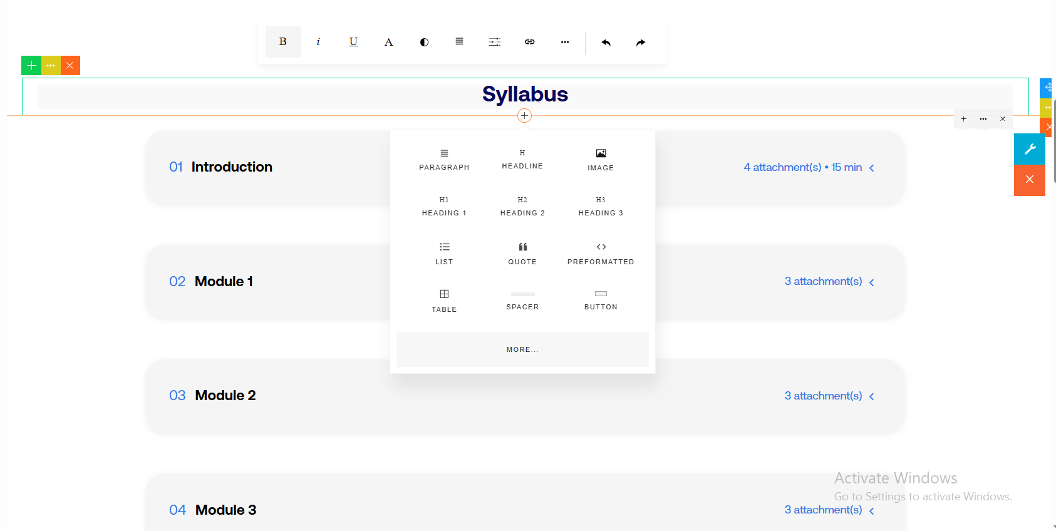Toggle italic text formatting
Viewport: 1056px width, 531px height.
coord(318,42)
